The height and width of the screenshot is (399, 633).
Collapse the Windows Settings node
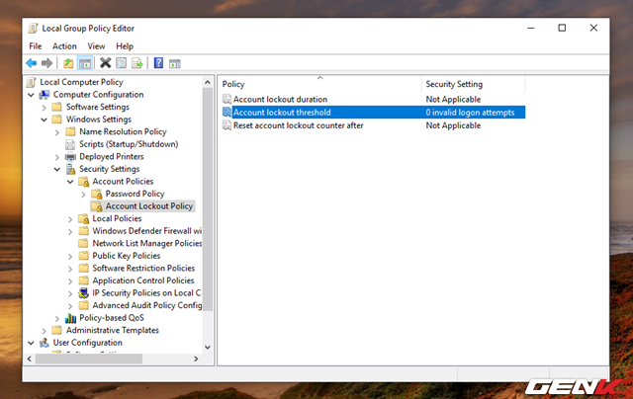click(x=44, y=120)
